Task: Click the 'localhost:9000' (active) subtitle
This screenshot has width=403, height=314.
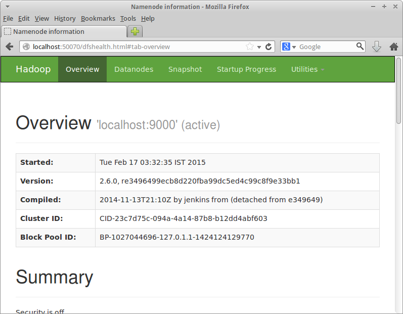Action: tap(158, 125)
